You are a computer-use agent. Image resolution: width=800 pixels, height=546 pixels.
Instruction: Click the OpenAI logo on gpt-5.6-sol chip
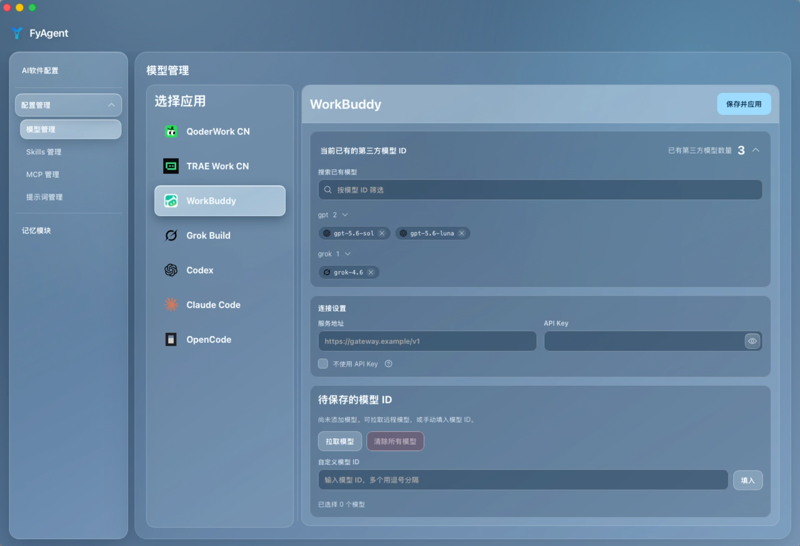[x=327, y=233]
